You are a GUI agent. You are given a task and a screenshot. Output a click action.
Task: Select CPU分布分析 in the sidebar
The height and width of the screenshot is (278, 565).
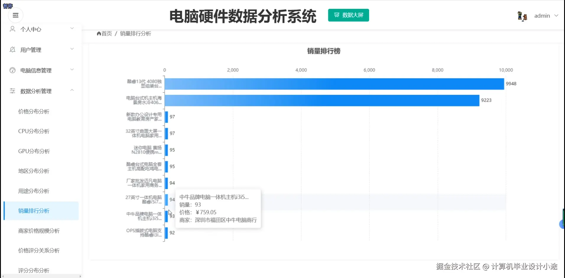click(33, 131)
